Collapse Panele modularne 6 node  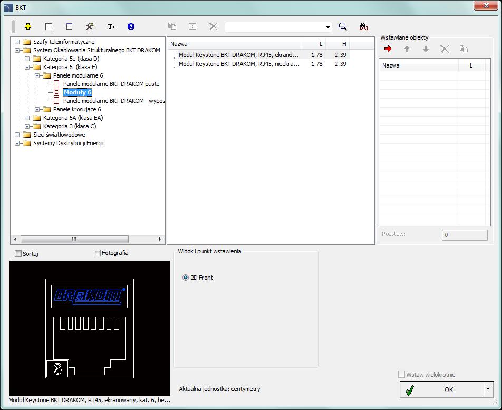37,75
